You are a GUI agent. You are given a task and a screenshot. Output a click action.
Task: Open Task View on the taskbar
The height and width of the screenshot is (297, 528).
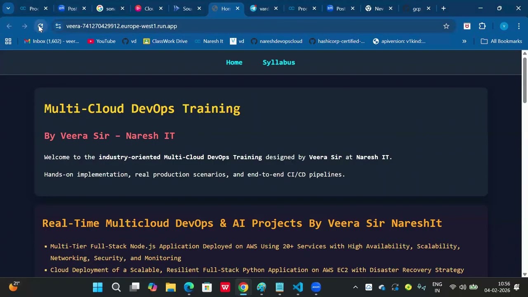(134, 287)
